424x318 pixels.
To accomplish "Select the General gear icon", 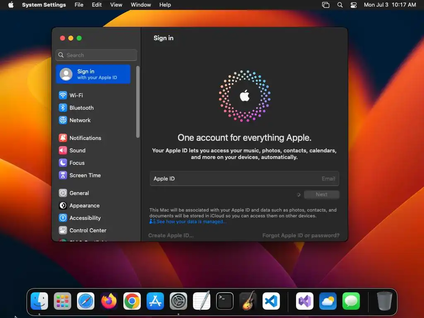I will click(x=63, y=193).
